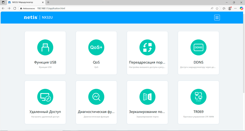Minimize the browser window

(227, 2)
